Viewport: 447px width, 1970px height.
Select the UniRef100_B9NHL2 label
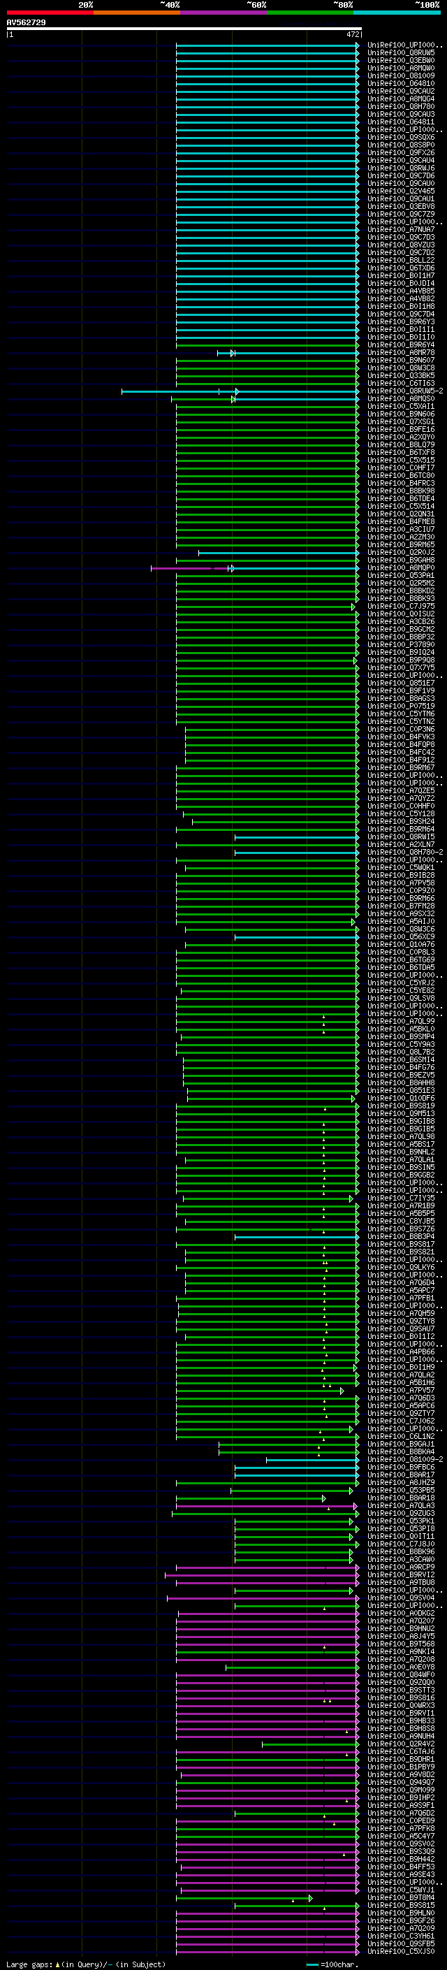[x=400, y=1152]
